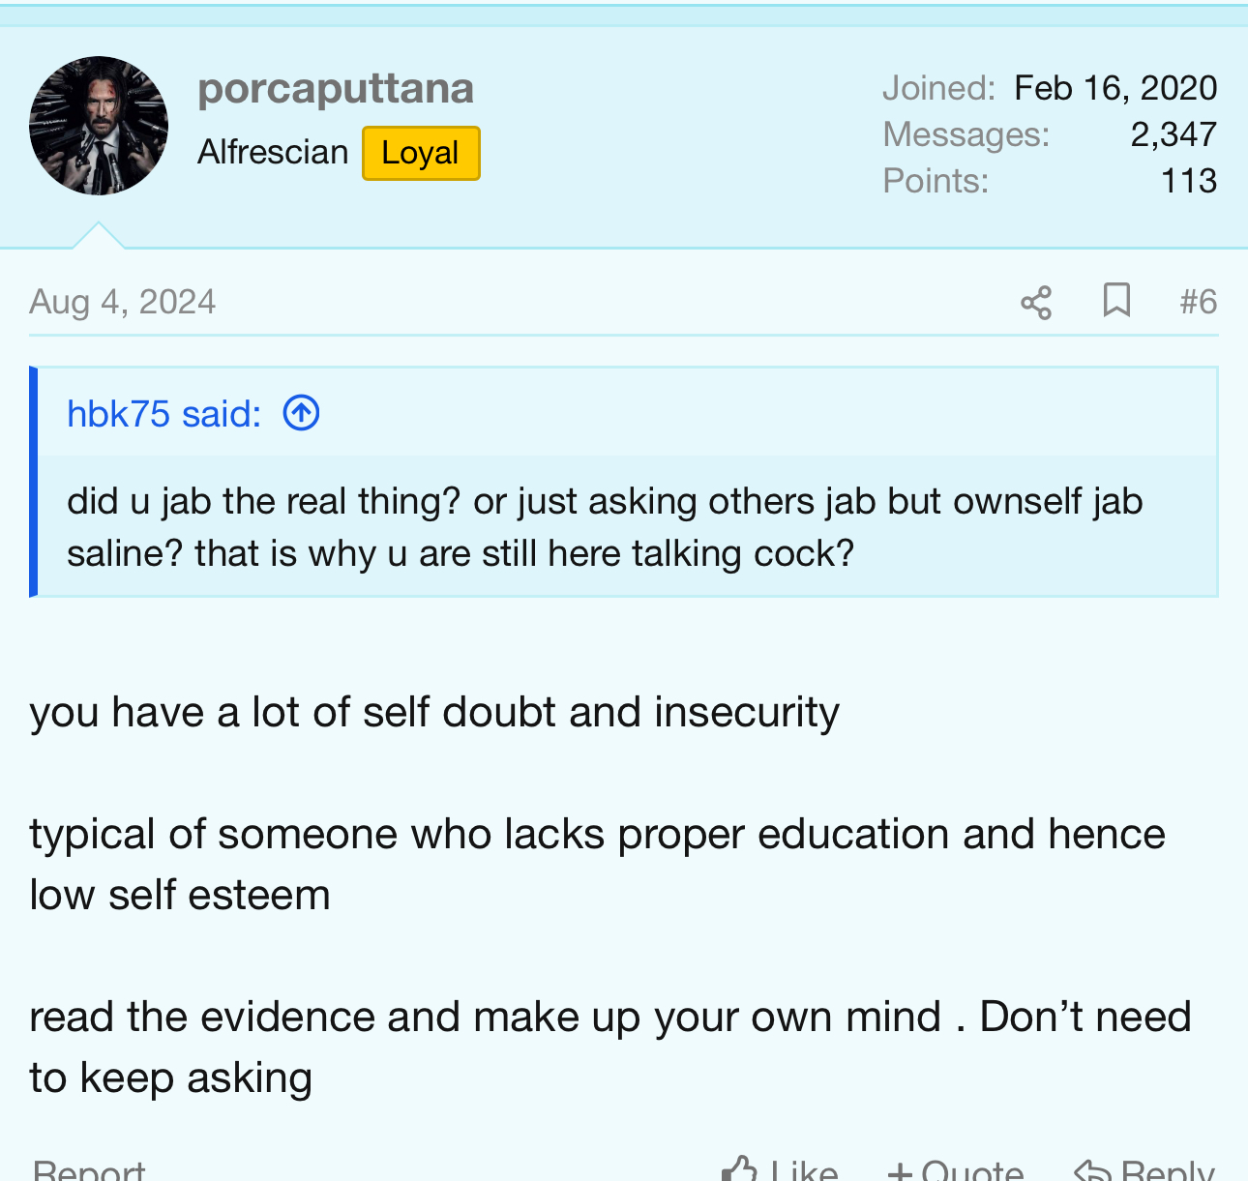
Task: Report this post
Action: coord(88,1169)
